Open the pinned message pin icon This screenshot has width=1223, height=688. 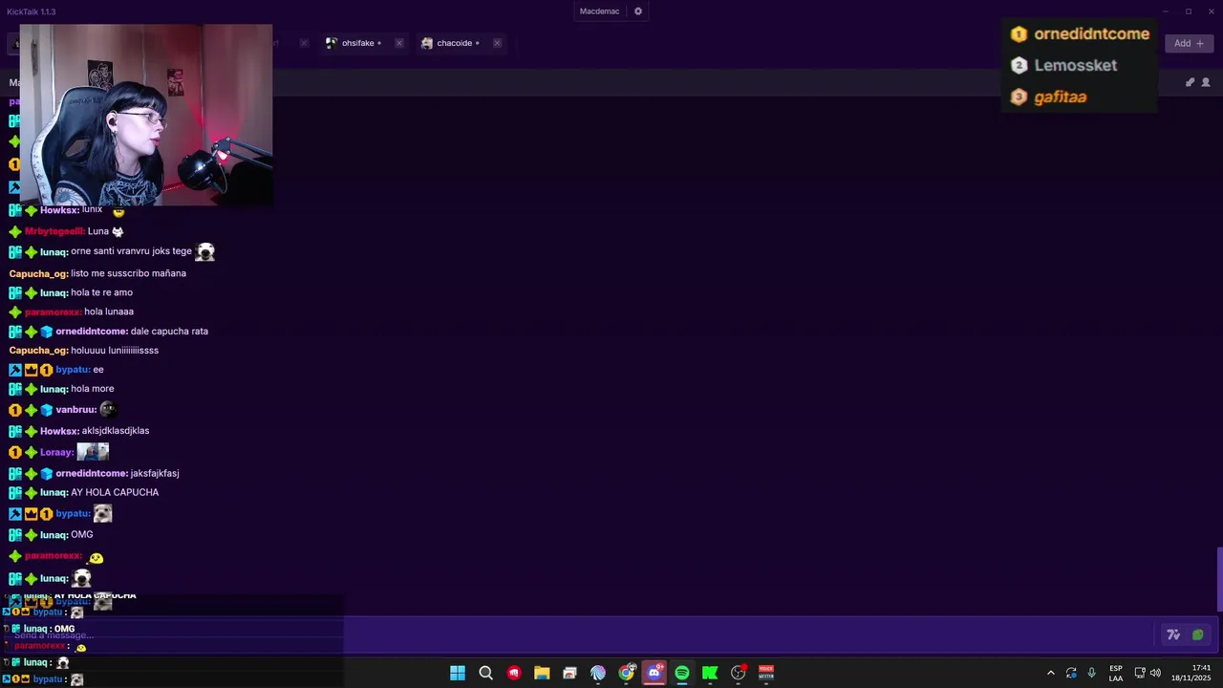pyautogui.click(x=1190, y=82)
